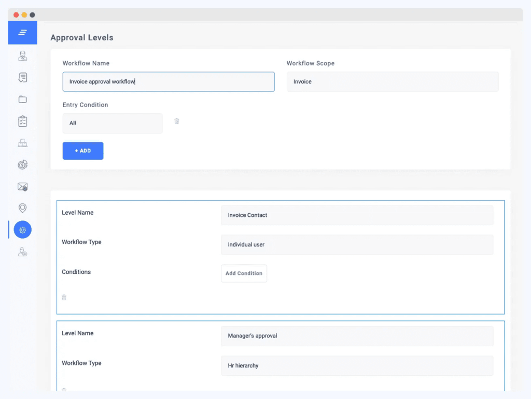Delete the entry condition with the trash icon
This screenshot has width=531, height=399.
pyautogui.click(x=177, y=121)
